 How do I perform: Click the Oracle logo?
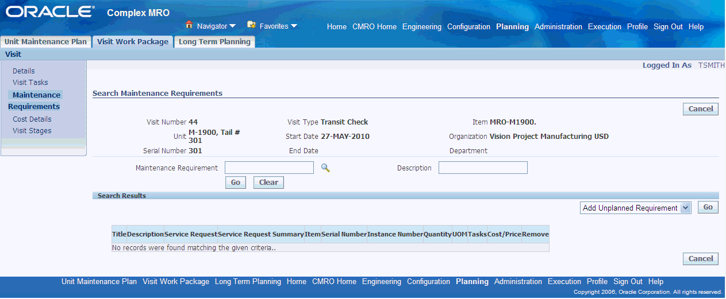coord(51,11)
